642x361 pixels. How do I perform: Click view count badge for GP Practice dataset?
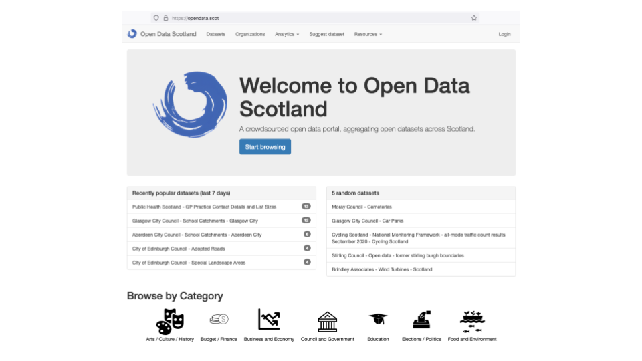click(306, 207)
